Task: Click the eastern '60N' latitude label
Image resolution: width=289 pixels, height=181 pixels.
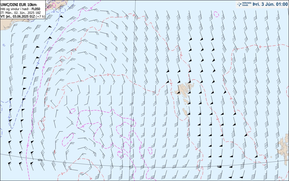Action: 219,167
